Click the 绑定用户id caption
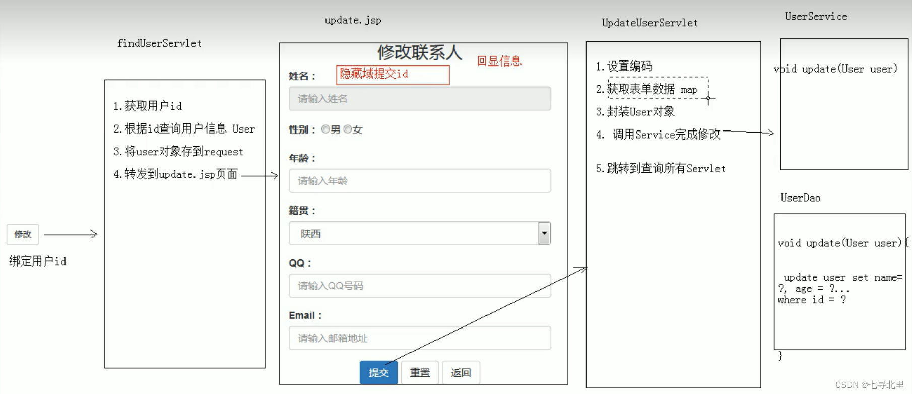Screen dimensions: 912x394 38,261
